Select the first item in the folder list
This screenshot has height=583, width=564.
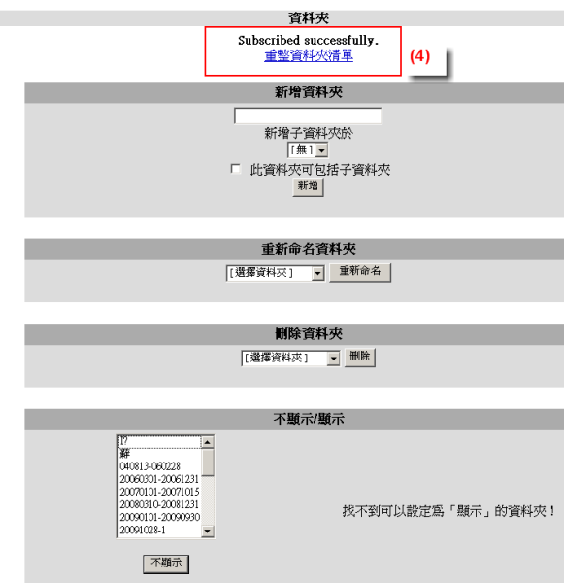[x=160, y=442]
